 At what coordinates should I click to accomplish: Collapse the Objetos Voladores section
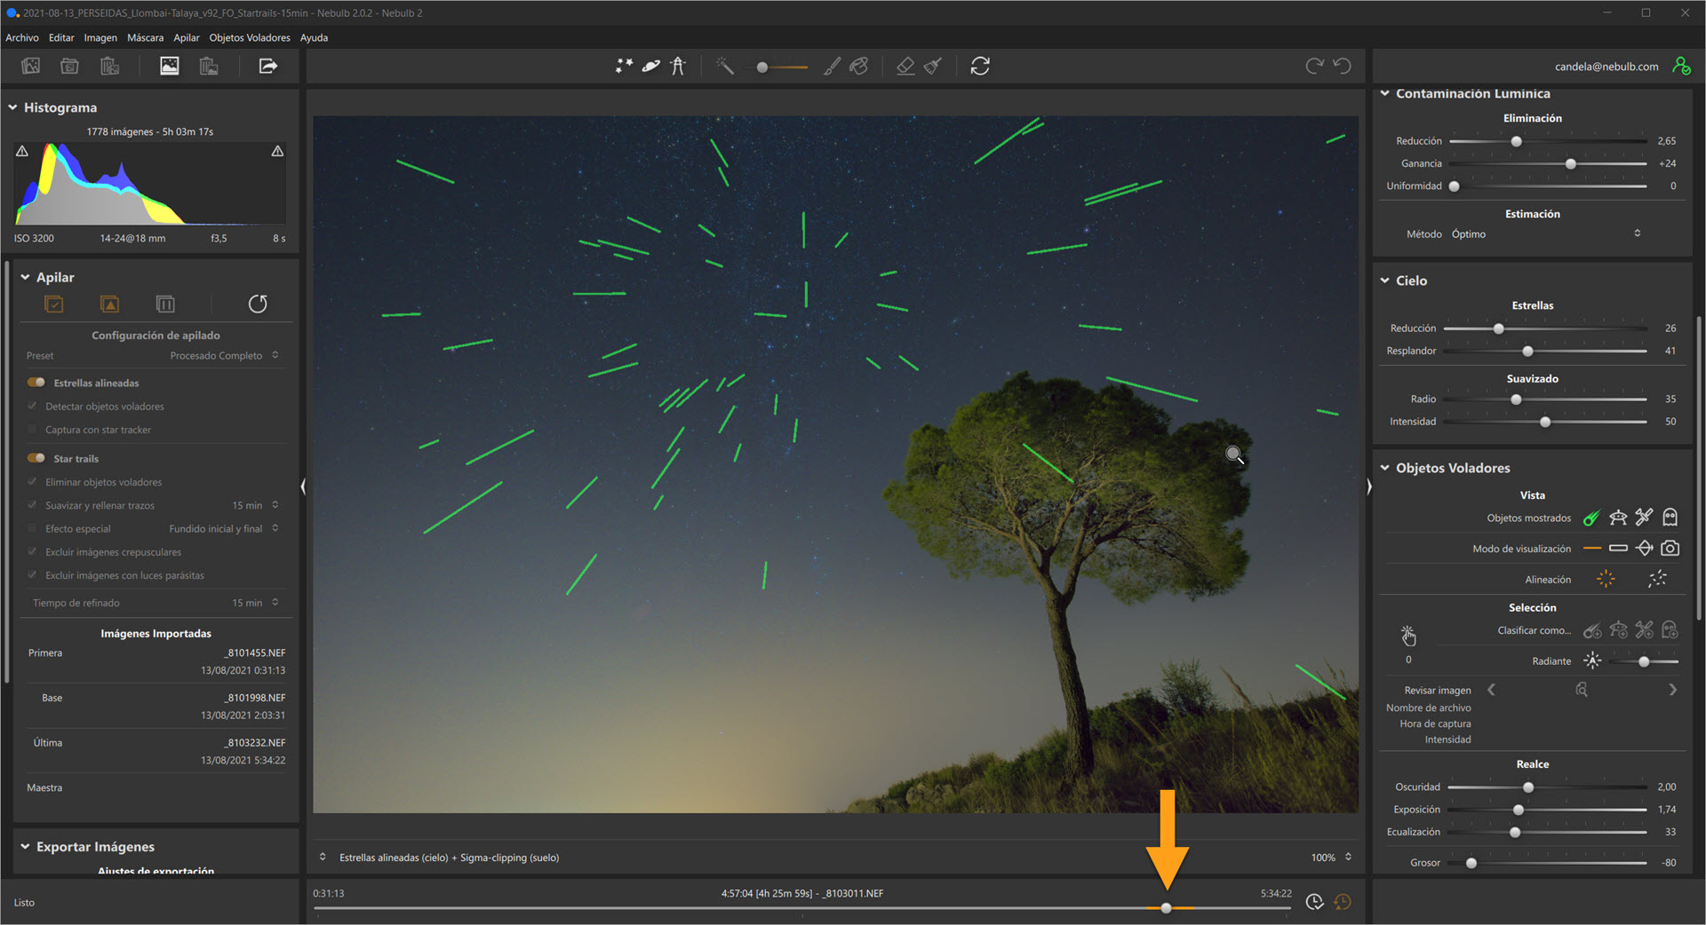pyautogui.click(x=1384, y=468)
